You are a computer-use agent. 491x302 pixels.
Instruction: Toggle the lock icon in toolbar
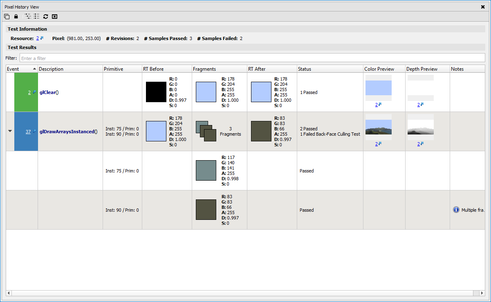tap(16, 16)
